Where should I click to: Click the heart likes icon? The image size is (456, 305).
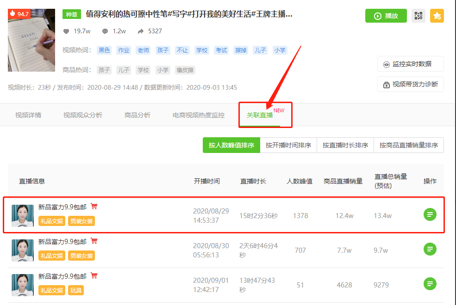point(66,31)
